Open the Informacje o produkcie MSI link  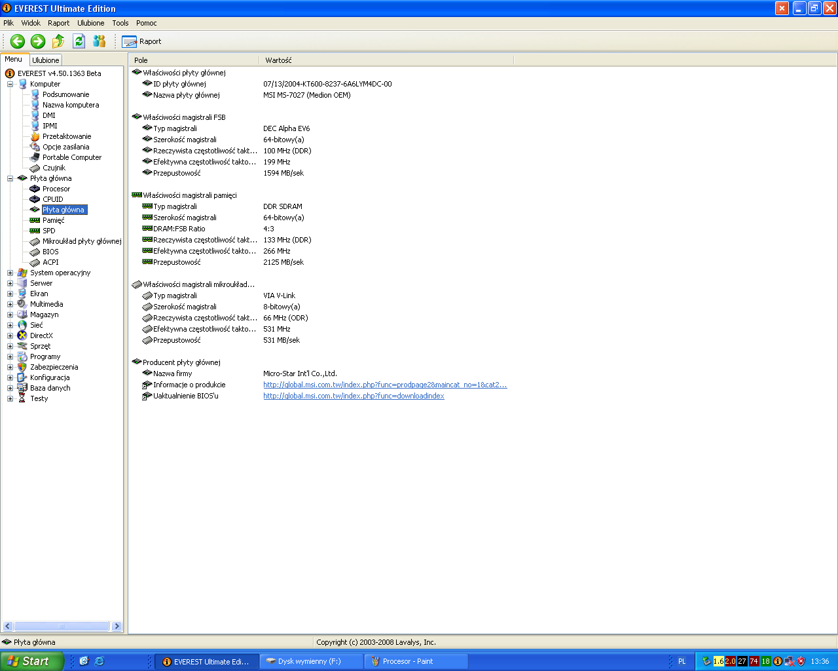click(x=385, y=385)
